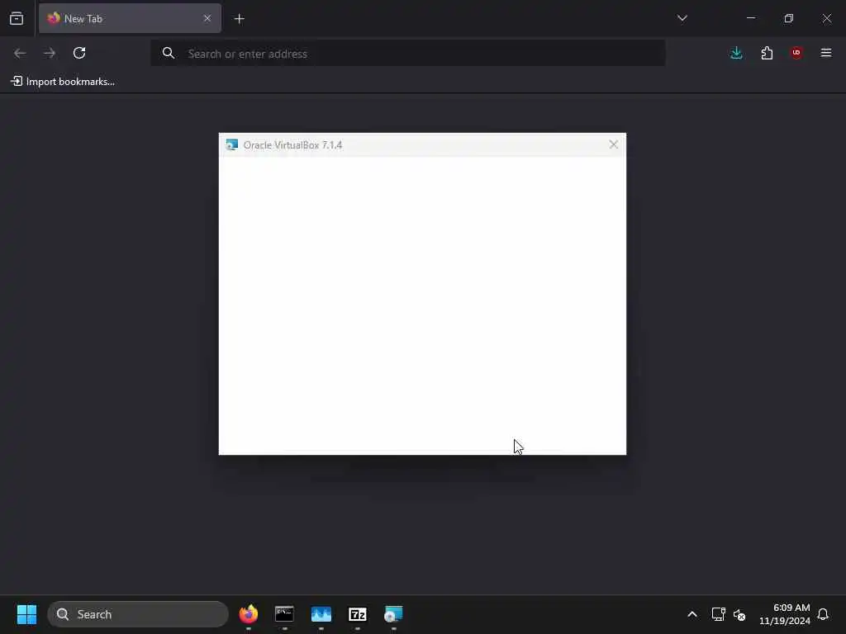Select the New Tab browser tab

130,18
